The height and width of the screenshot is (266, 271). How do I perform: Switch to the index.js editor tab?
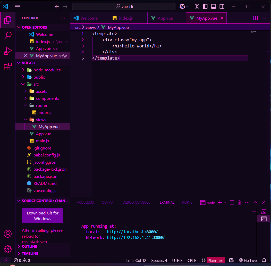[126, 18]
